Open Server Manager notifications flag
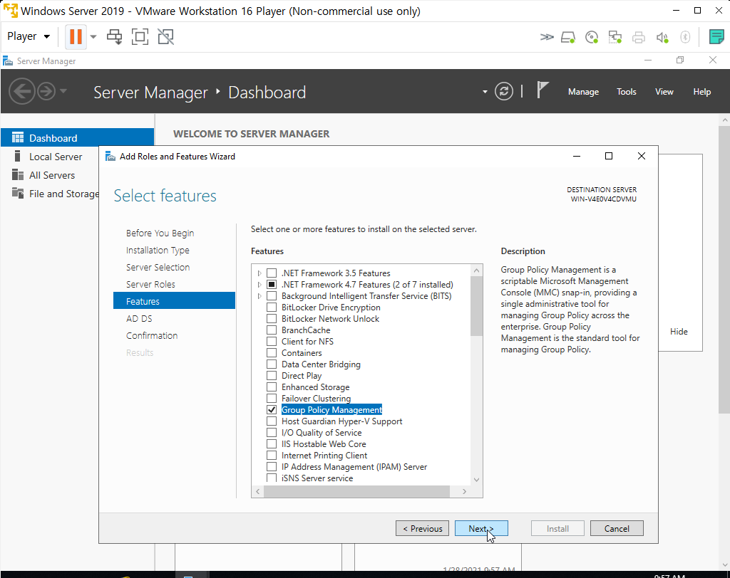 click(543, 90)
